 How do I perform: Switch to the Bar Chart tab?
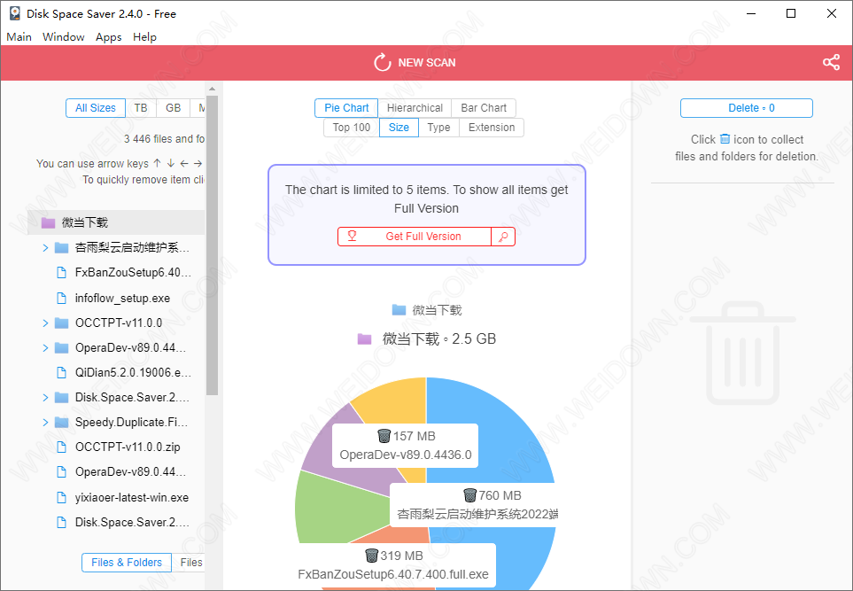click(x=483, y=108)
